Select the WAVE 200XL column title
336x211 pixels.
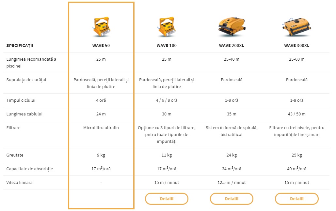232,46
